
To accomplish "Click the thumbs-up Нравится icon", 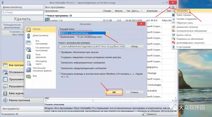I will (x=144, y=114).
